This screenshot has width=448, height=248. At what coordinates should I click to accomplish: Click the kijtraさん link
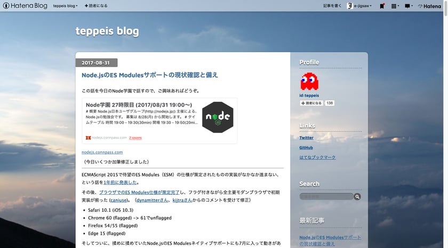click(182, 200)
